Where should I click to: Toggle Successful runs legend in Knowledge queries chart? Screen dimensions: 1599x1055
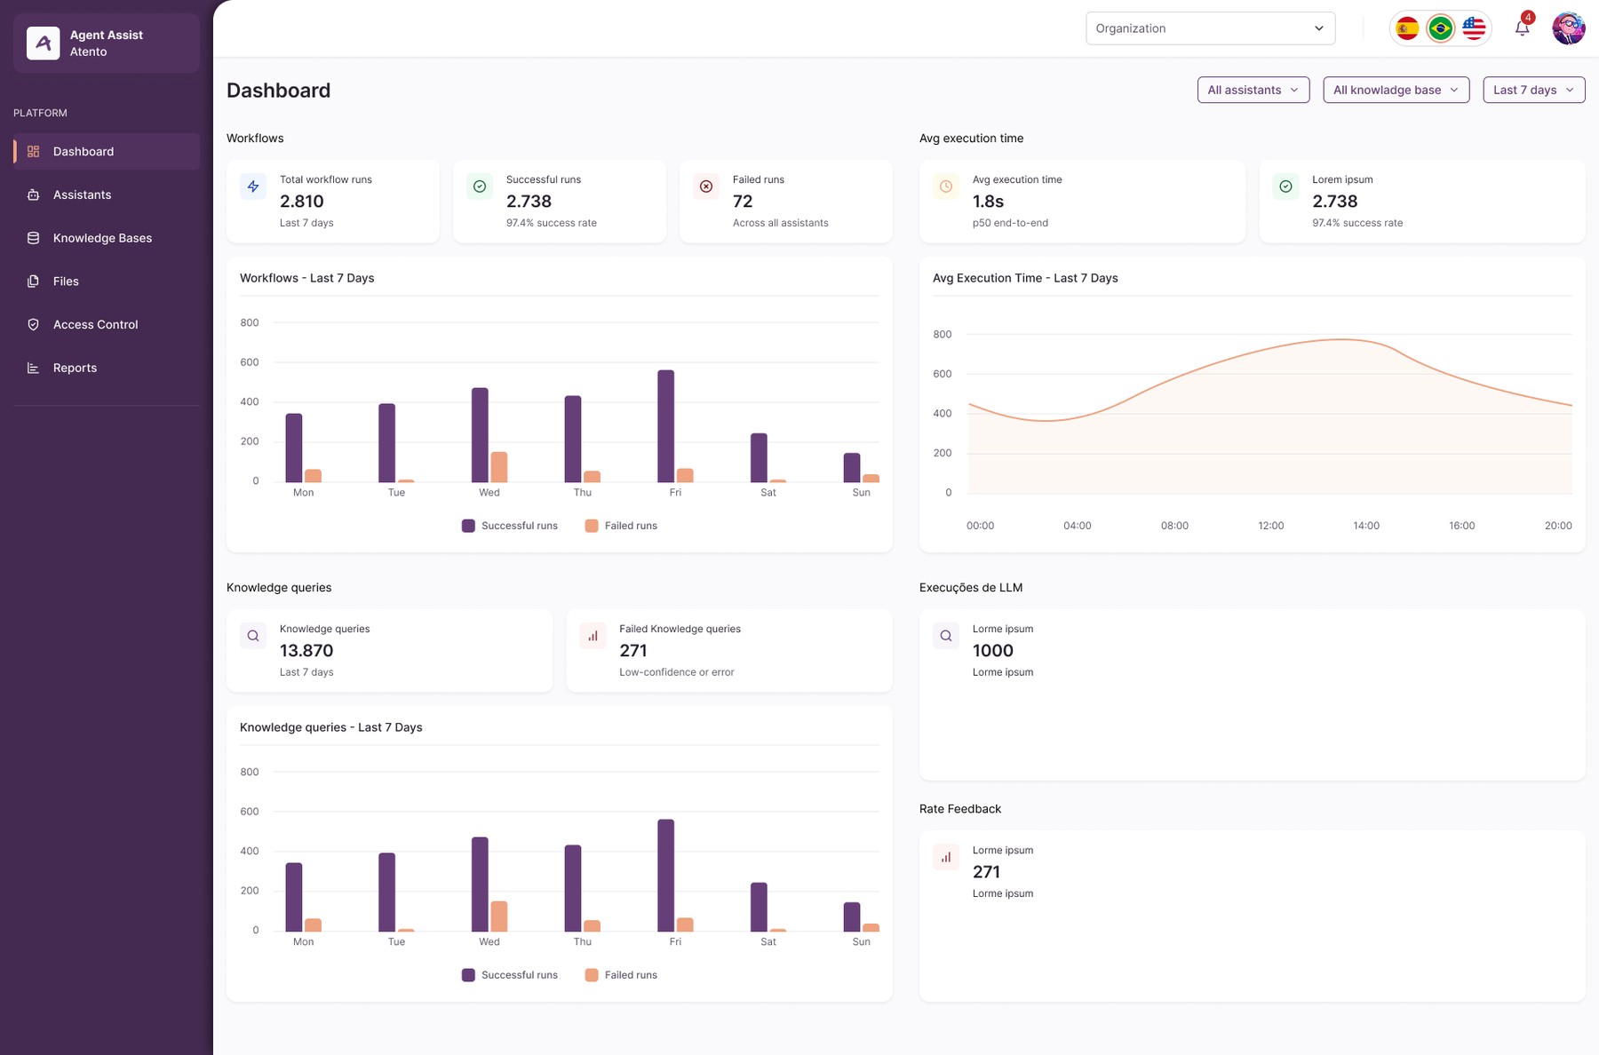510,975
